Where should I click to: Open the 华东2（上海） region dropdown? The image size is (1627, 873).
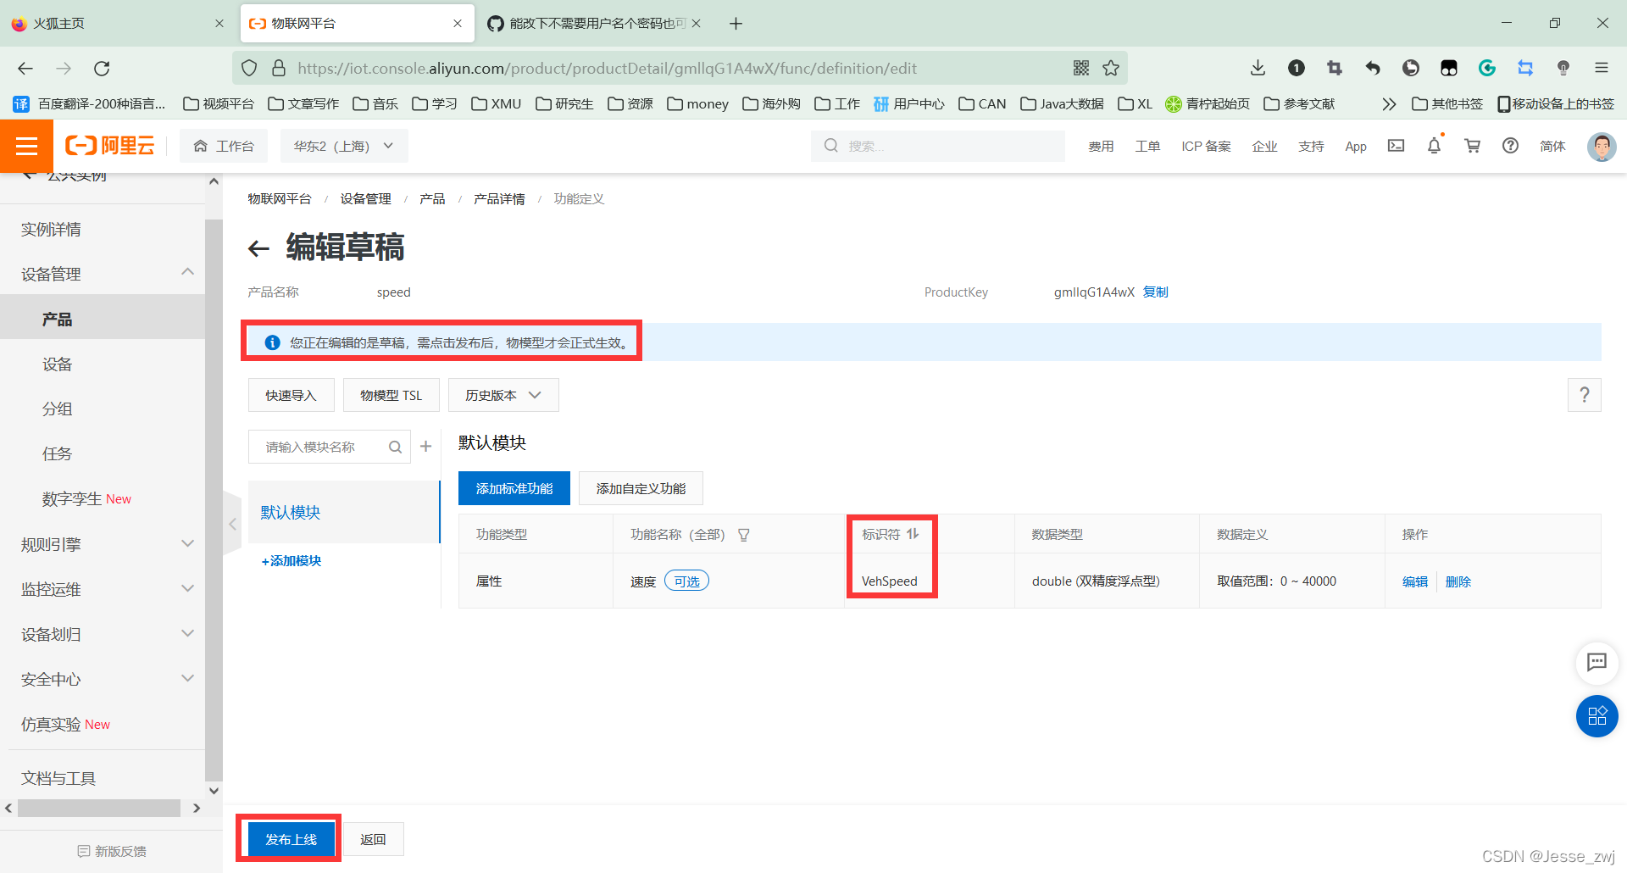(x=343, y=145)
